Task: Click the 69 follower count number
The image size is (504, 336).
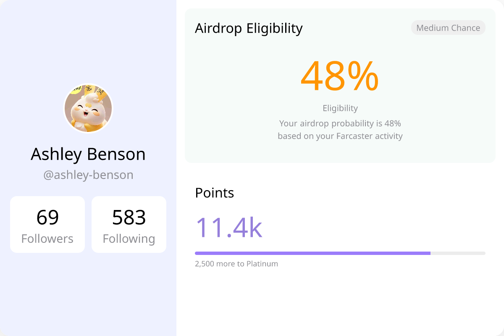Action: pos(47,218)
